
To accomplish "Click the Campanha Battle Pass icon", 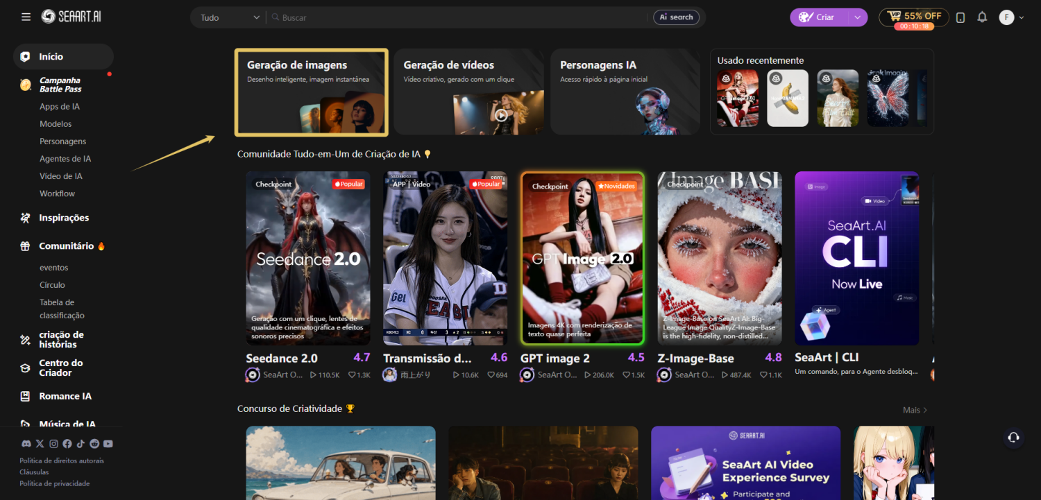I will (25, 85).
